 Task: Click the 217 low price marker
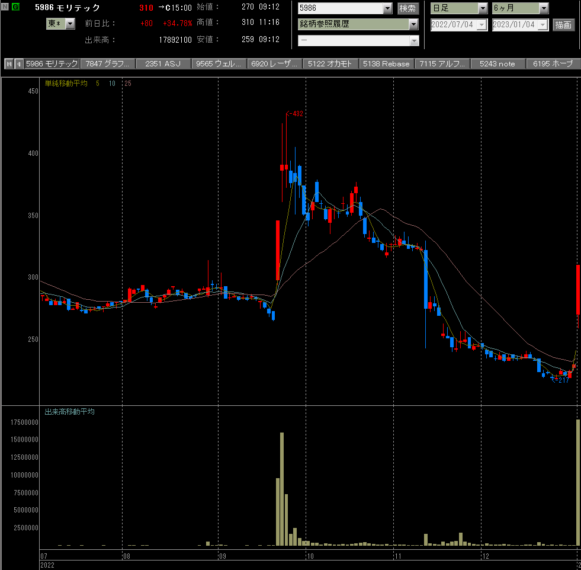coord(560,380)
